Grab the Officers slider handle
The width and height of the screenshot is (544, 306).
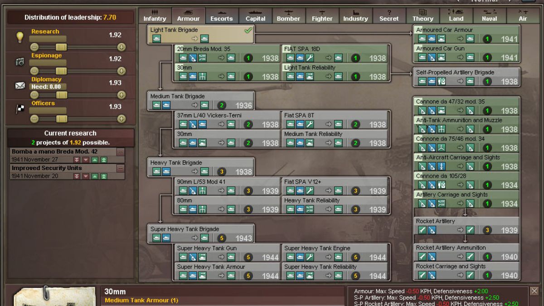(x=61, y=119)
